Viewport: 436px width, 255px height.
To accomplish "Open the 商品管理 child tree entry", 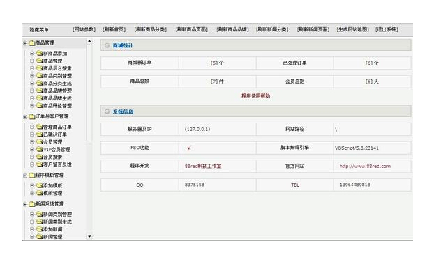I will (52, 61).
